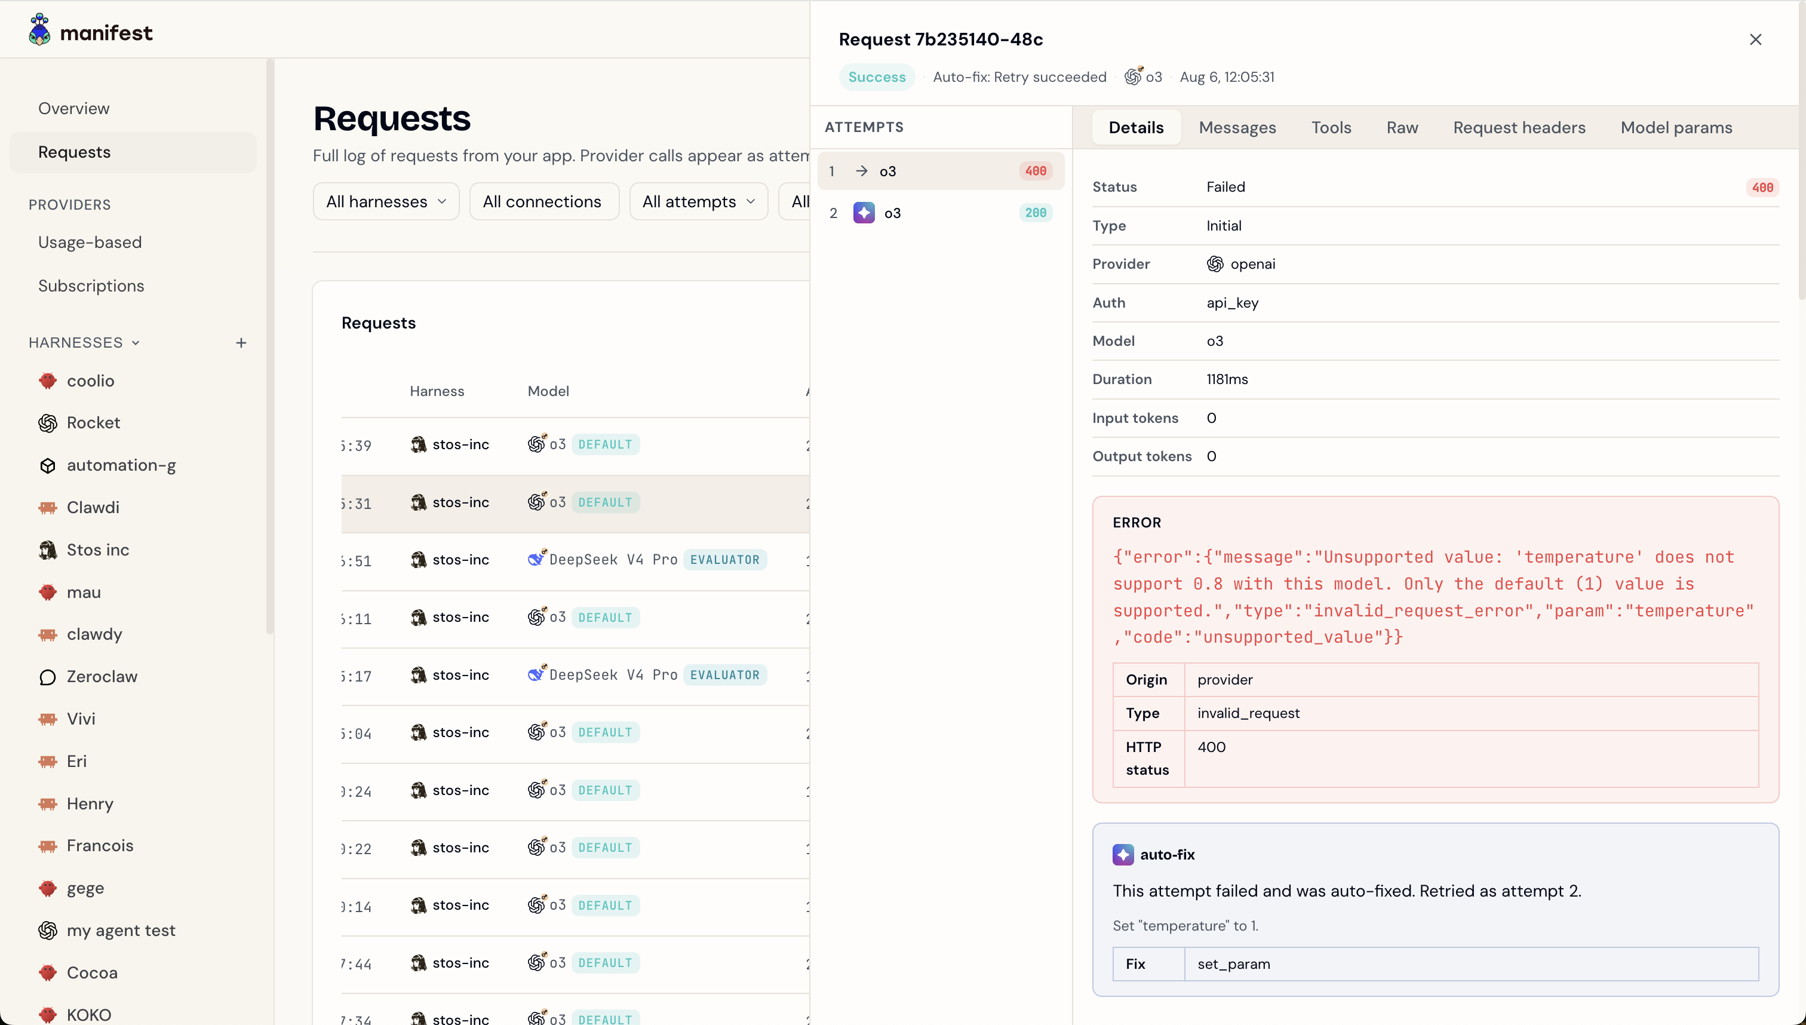Click the auto-fix sparkle icon on attempt 2
This screenshot has width=1806, height=1025.
tap(864, 213)
